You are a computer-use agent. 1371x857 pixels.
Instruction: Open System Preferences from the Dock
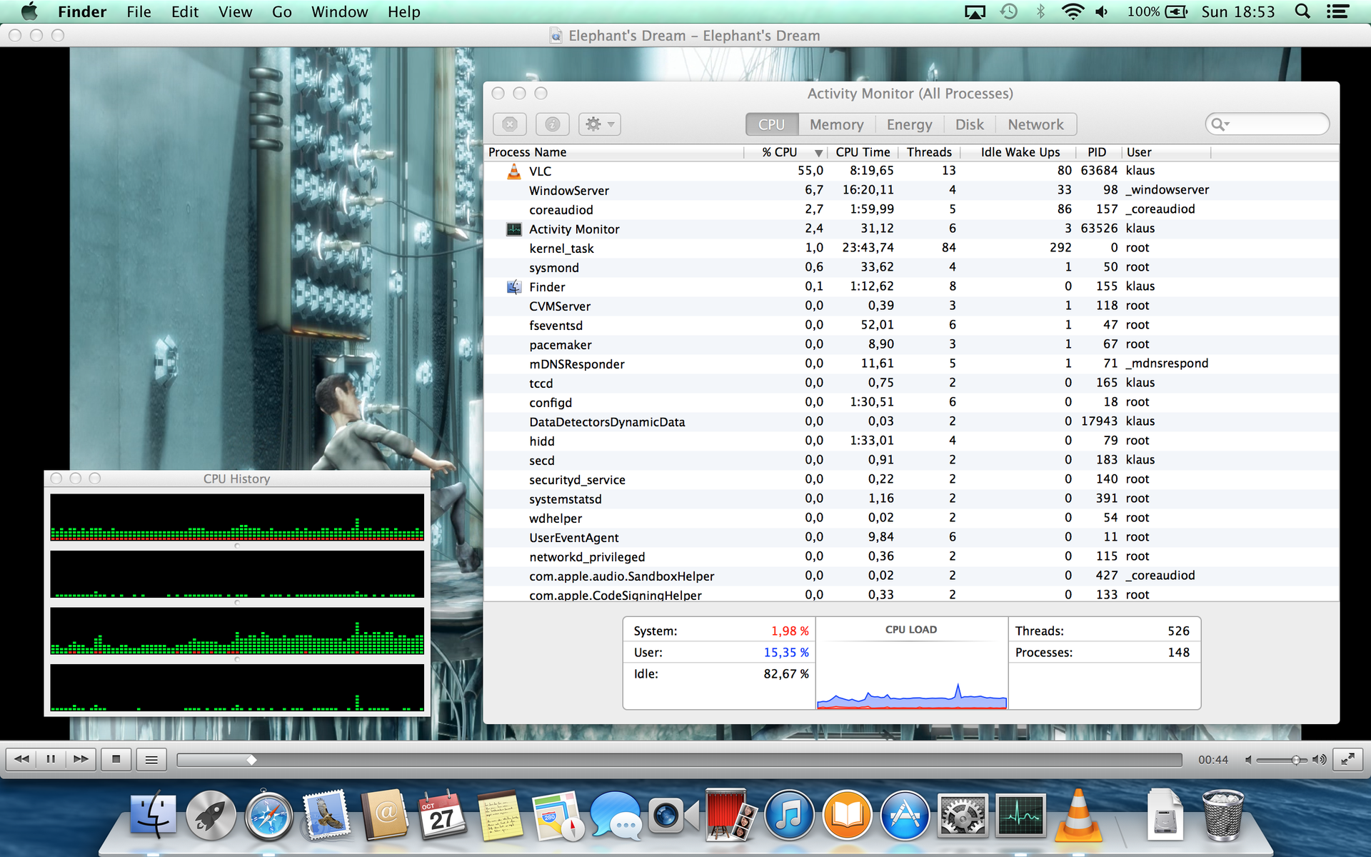point(963,816)
